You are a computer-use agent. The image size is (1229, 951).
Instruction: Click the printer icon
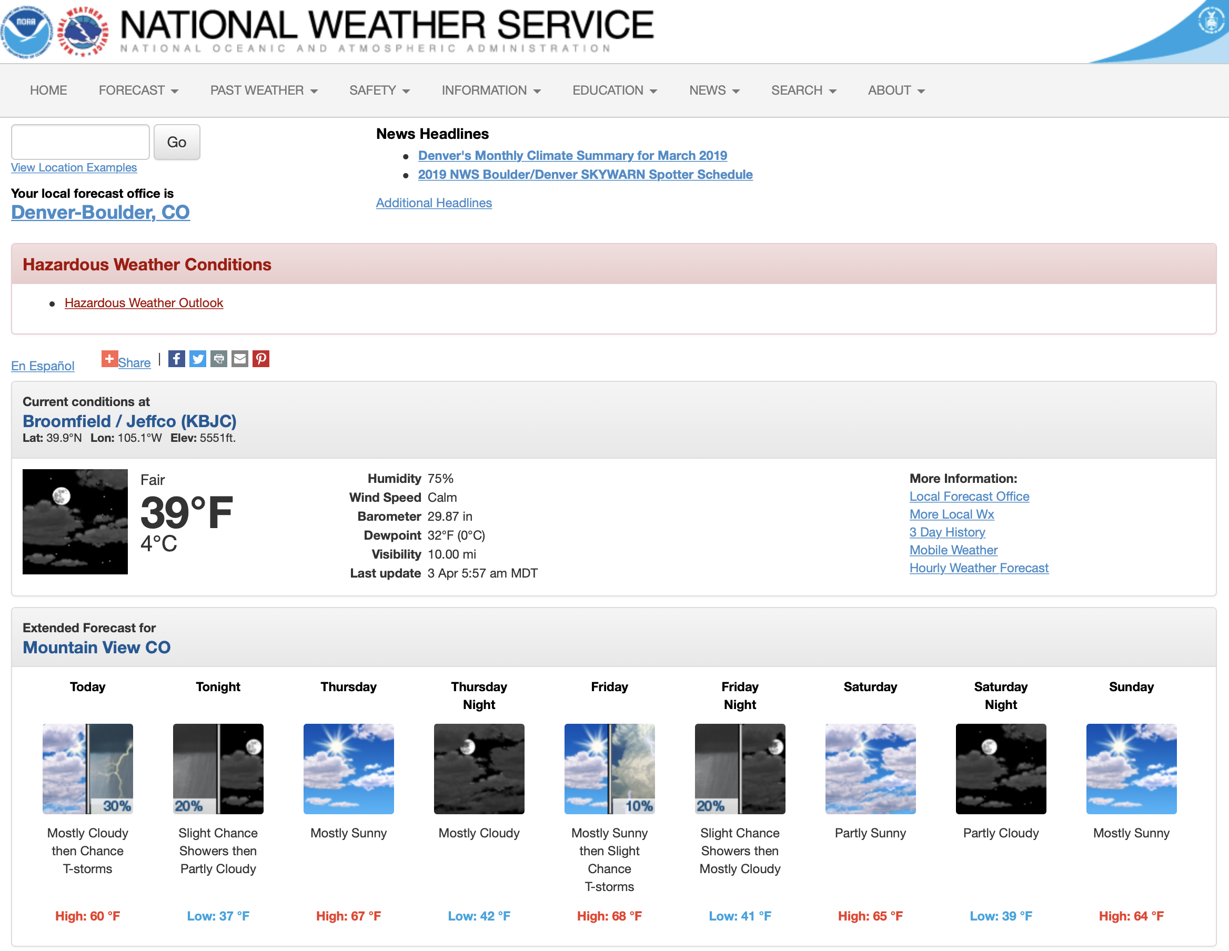(x=219, y=359)
